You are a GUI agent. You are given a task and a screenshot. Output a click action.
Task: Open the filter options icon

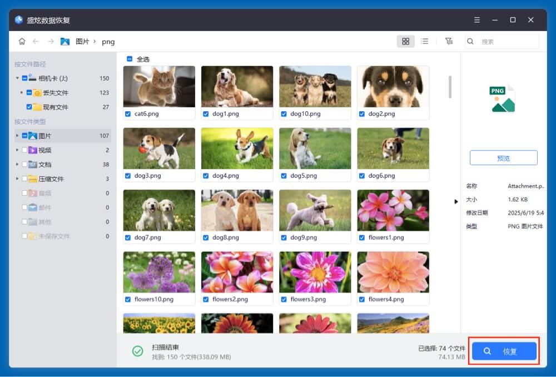(x=449, y=42)
